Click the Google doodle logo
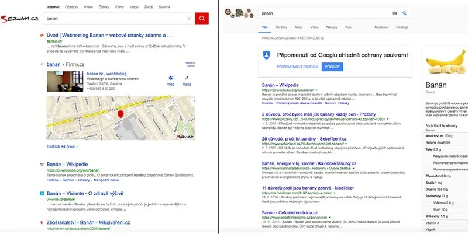Screen dimensions: 468x234 click(239, 13)
